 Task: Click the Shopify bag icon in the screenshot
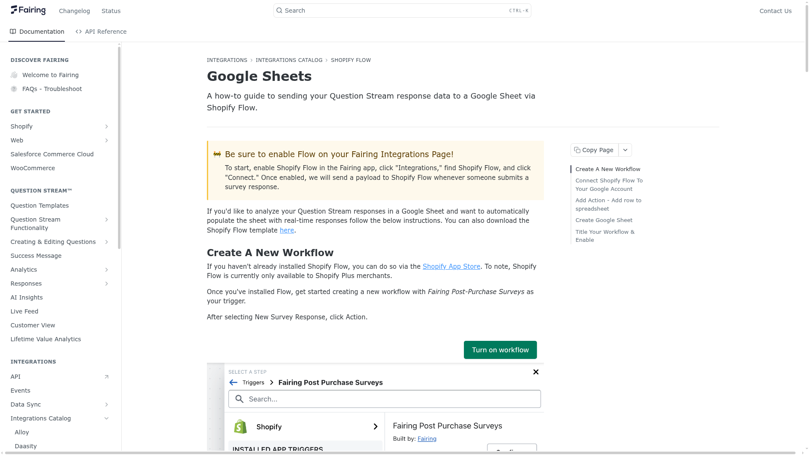(241, 426)
